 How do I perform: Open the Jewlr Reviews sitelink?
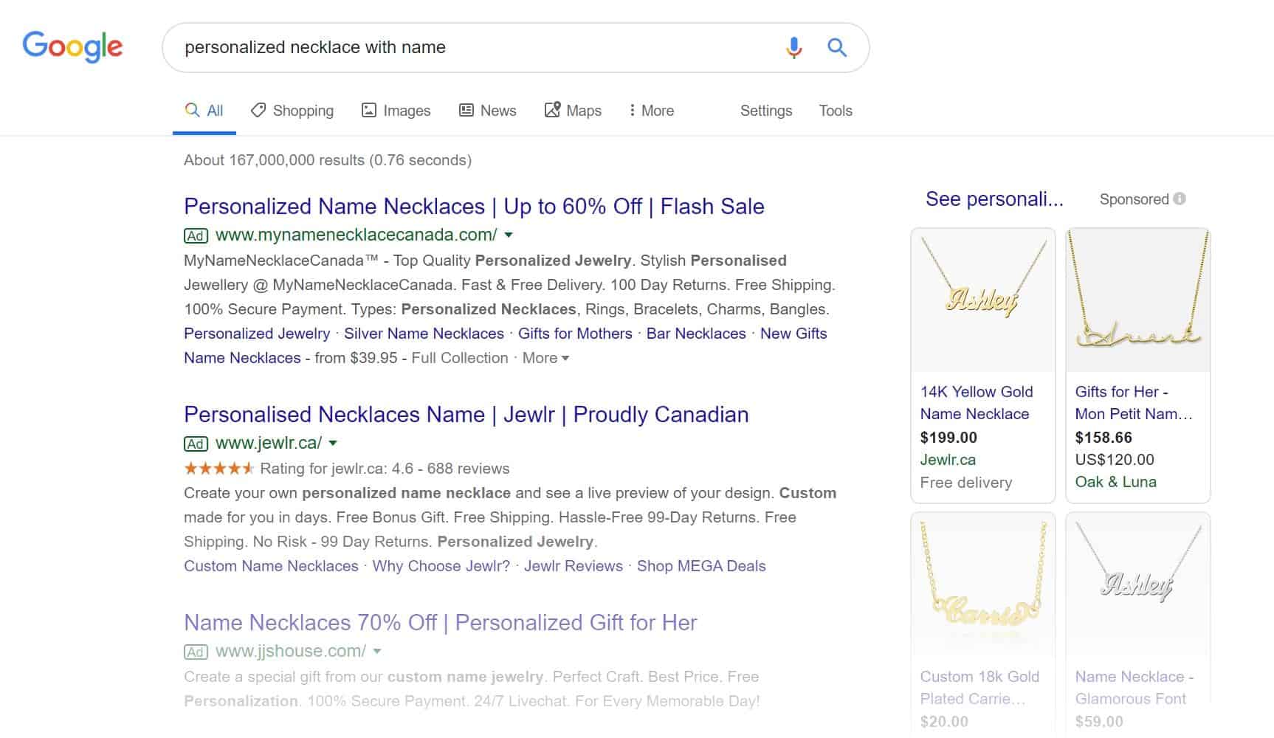(574, 566)
